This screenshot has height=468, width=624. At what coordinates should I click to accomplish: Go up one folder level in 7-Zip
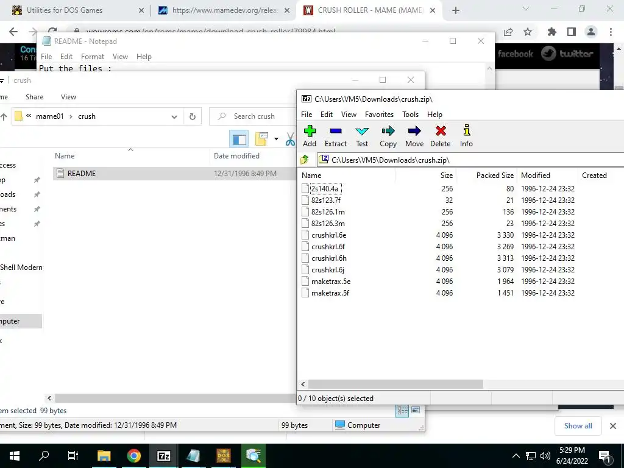[x=305, y=160]
